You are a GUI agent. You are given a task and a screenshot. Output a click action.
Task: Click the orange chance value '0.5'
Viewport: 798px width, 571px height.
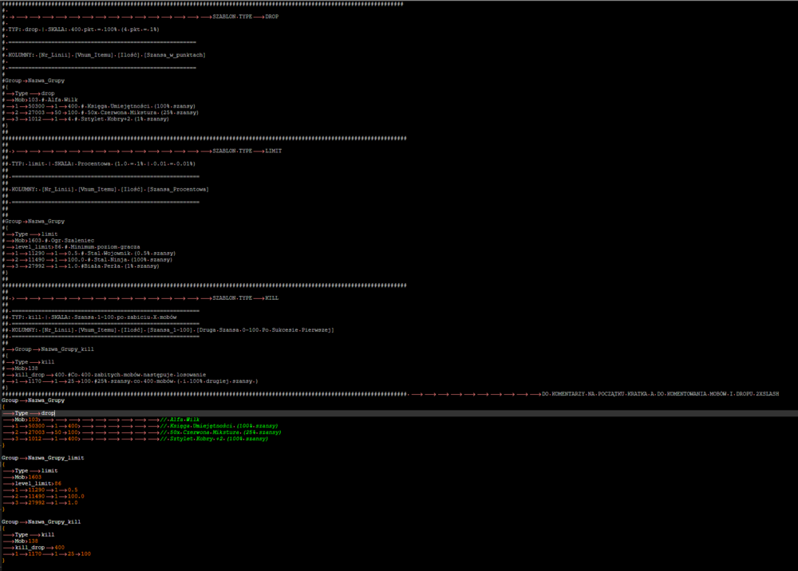click(x=73, y=490)
